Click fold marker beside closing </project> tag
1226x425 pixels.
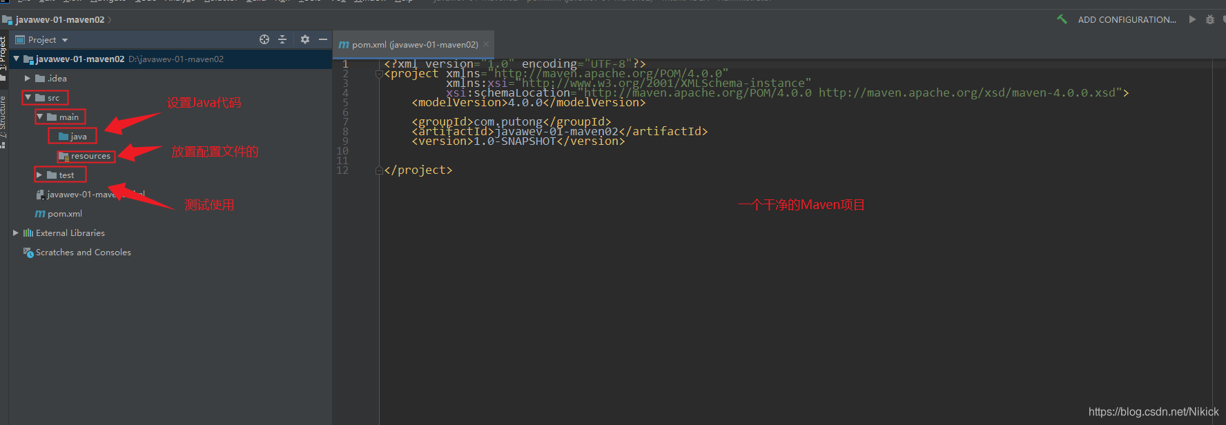[x=379, y=170]
